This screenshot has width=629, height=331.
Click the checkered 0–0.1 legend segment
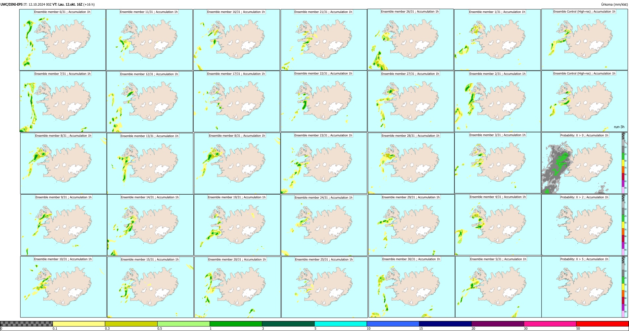point(26,324)
